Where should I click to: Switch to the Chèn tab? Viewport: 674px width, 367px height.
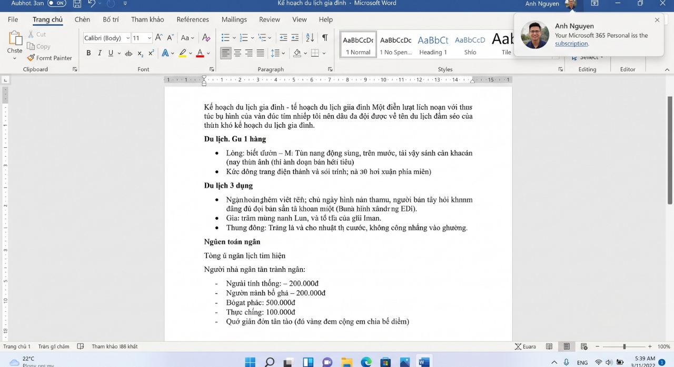[x=82, y=19]
